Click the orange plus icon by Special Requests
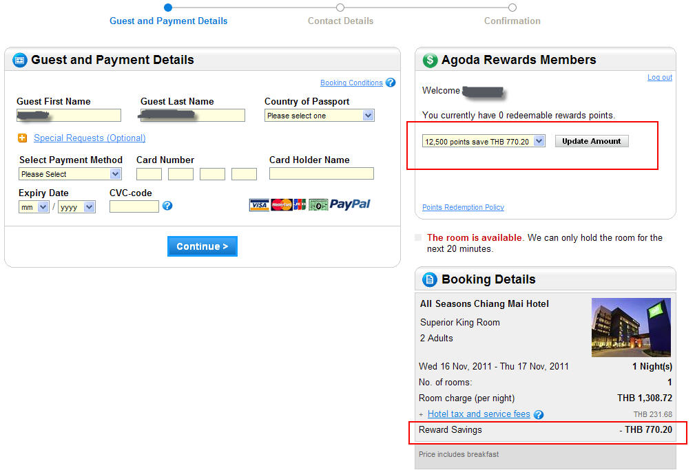Viewport: 695px width, 470px height. click(23, 138)
